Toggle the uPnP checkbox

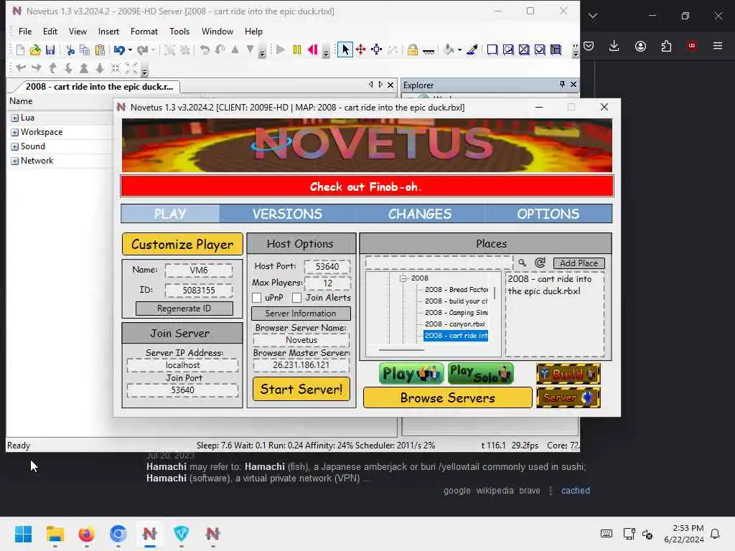tap(257, 298)
